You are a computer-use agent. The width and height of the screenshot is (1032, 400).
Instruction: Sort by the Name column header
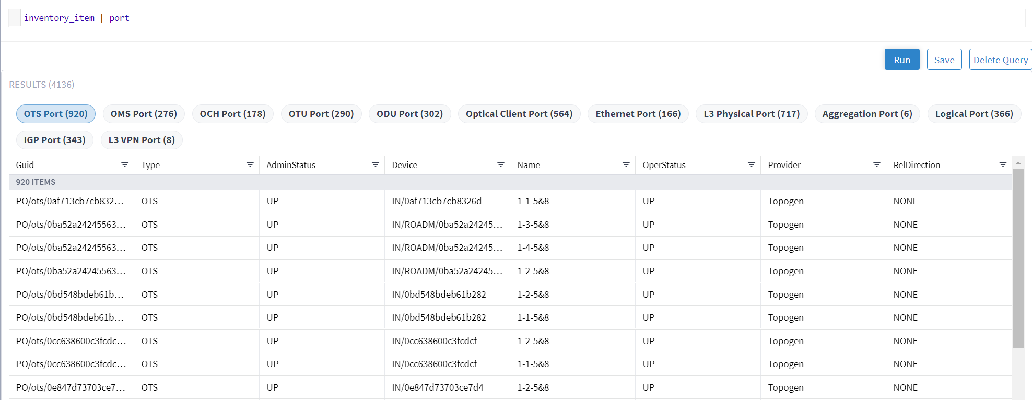coord(529,165)
